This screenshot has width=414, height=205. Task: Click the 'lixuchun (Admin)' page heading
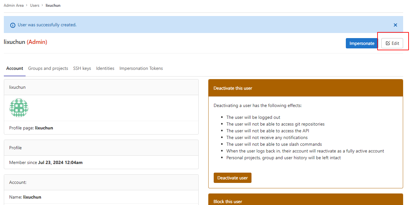tap(26, 42)
